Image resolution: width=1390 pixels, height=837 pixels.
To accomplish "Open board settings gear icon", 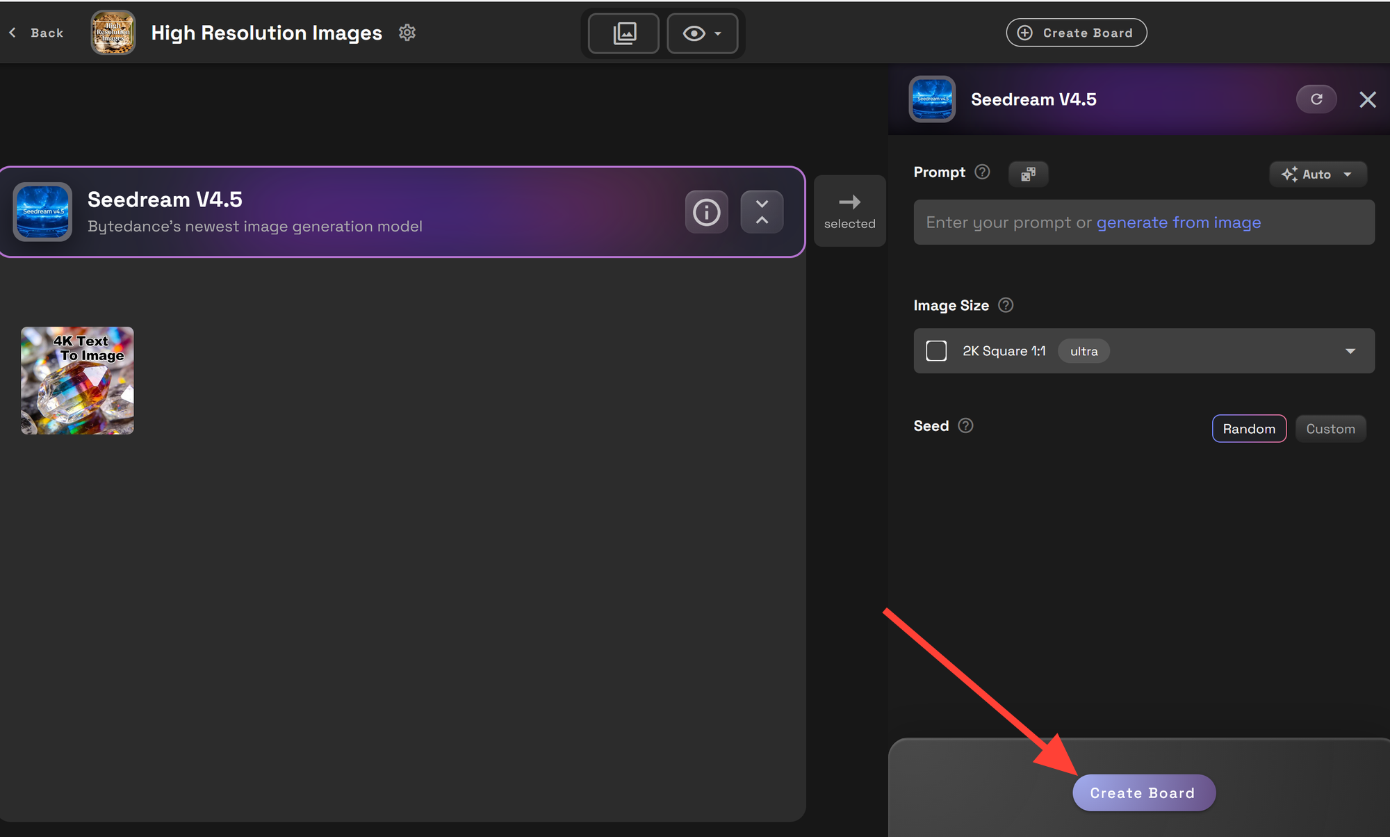I will (x=407, y=33).
